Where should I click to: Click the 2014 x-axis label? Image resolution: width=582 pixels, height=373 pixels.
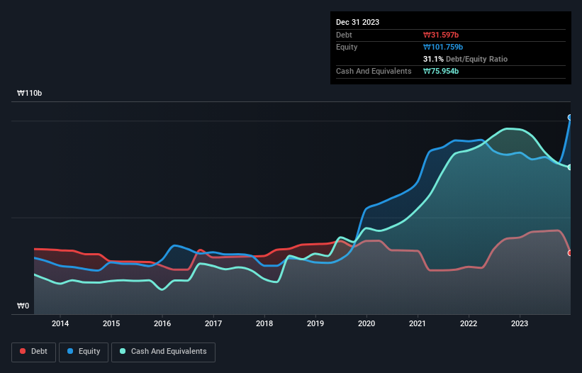coord(60,323)
